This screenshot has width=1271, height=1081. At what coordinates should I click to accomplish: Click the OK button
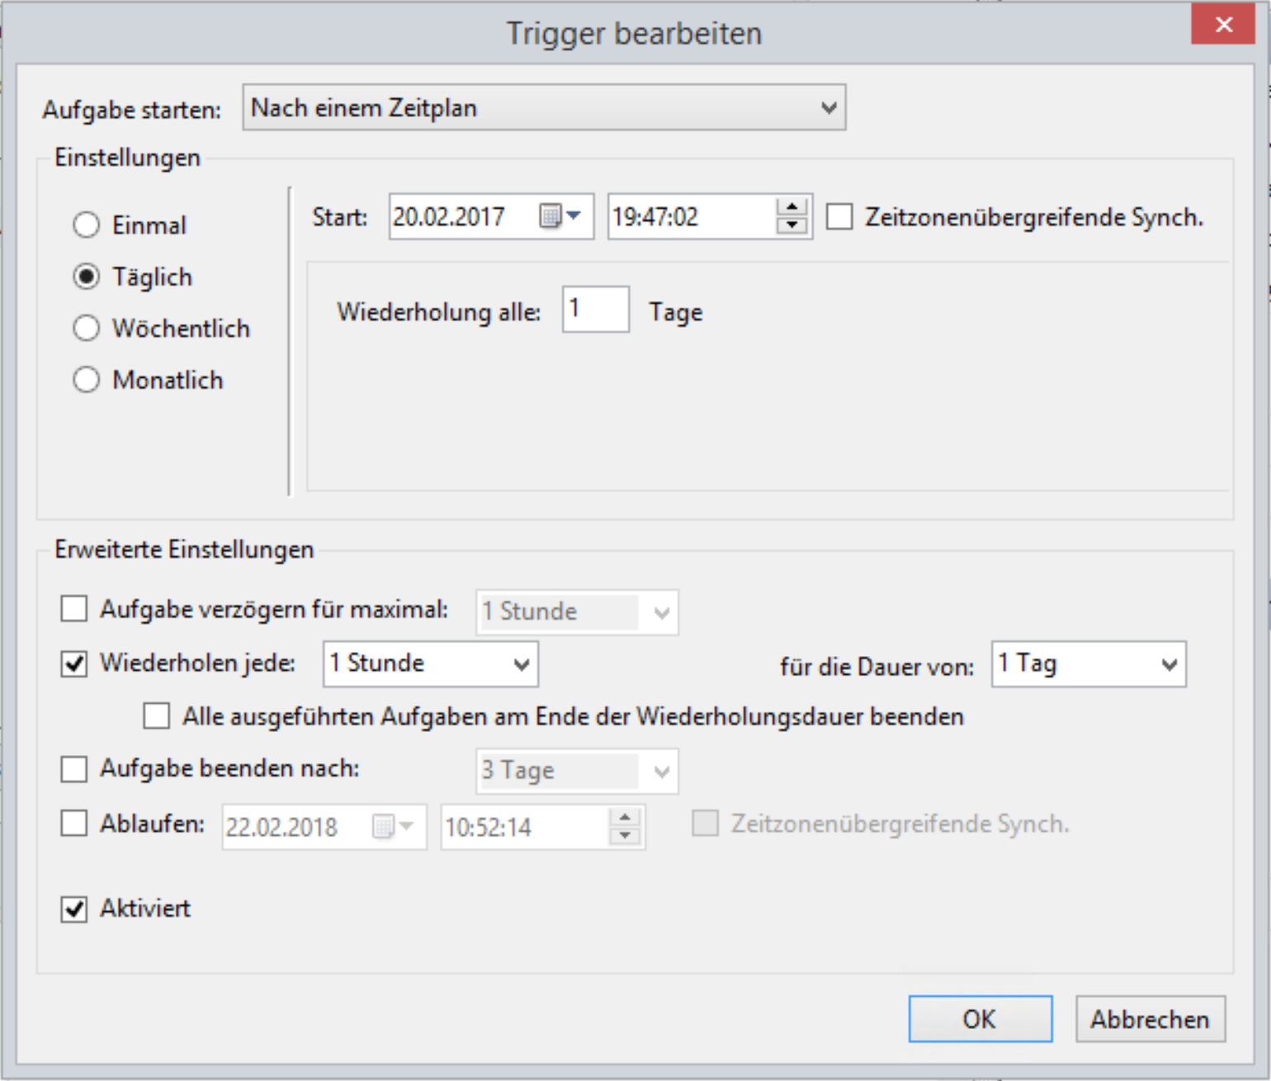pos(980,1019)
